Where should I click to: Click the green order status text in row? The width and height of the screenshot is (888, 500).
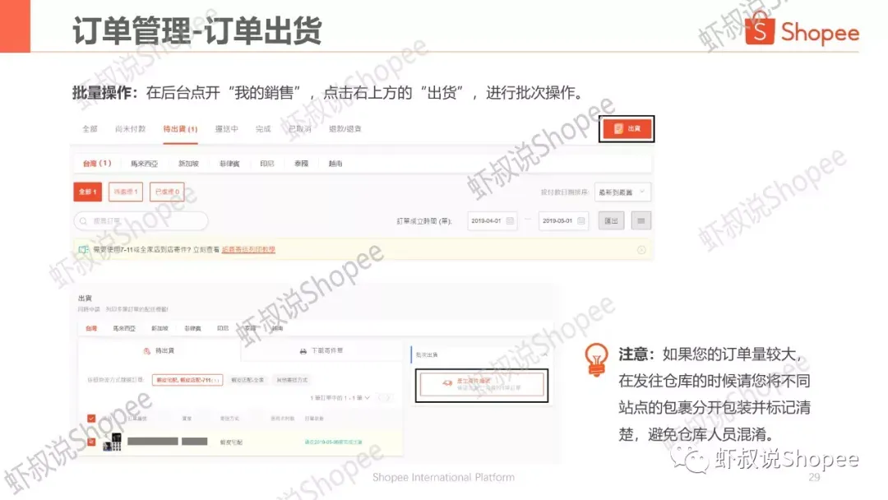pos(333,442)
